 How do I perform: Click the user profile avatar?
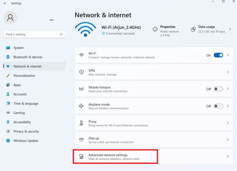click(x=10, y=17)
